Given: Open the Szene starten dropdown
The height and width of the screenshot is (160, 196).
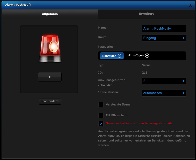Looking at the screenshot, I should (164, 93).
